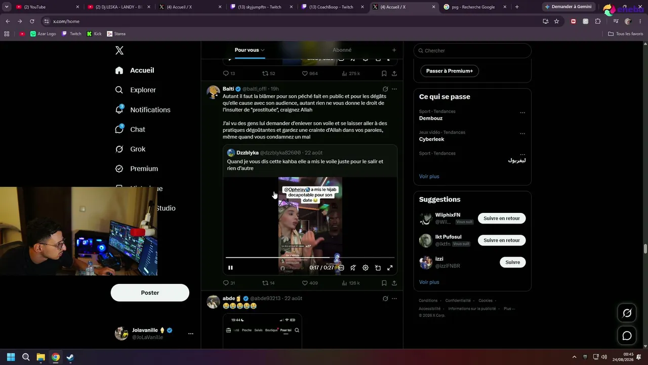
Task: Seek in the video progress bar
Action: click(310, 258)
